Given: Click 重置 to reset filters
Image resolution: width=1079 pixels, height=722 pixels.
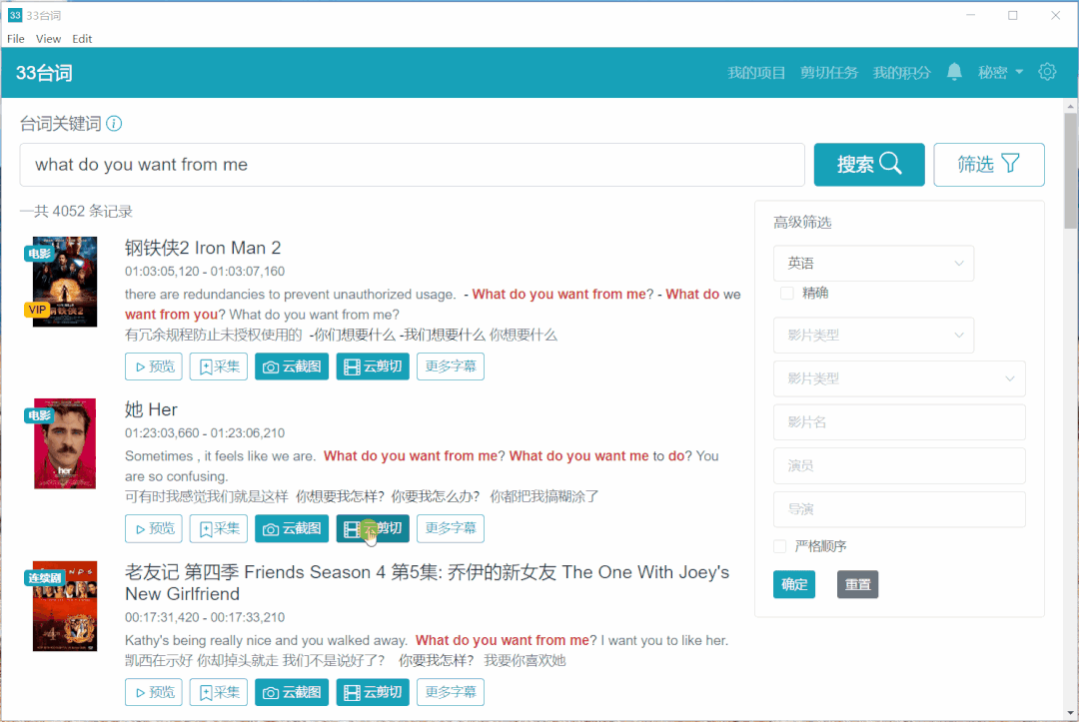Looking at the screenshot, I should 857,584.
